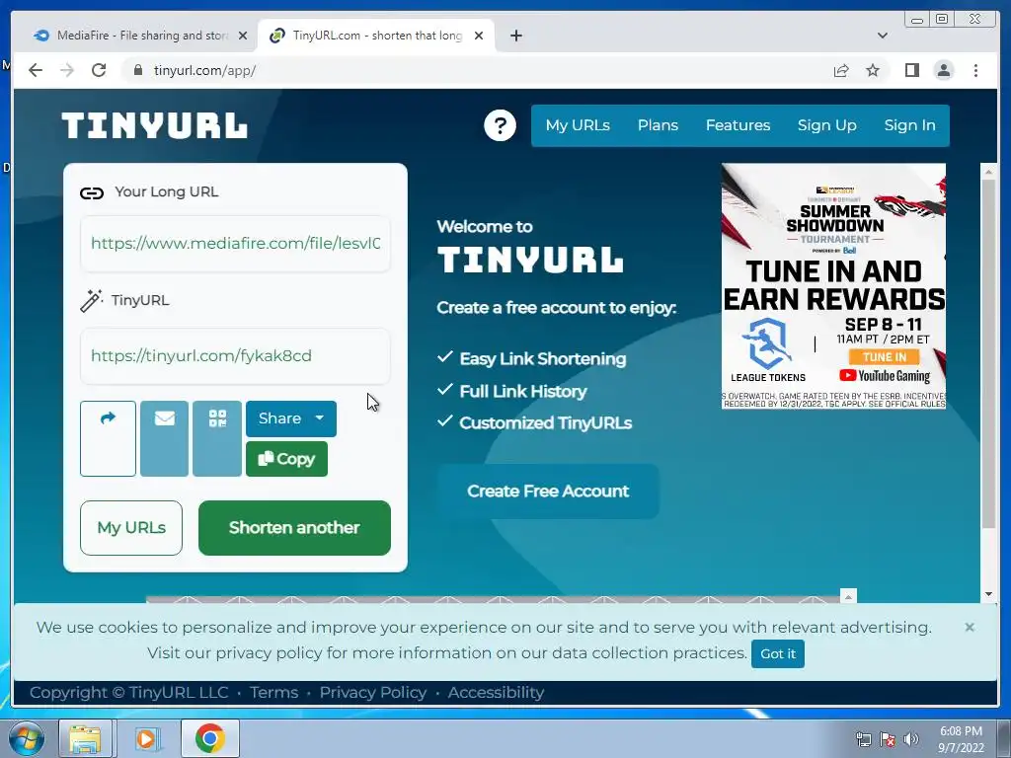
Task: Click the Chrome icon in the taskbar
Action: coord(209,738)
